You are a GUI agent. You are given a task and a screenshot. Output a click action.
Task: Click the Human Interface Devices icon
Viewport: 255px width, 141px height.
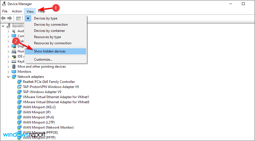(14, 52)
